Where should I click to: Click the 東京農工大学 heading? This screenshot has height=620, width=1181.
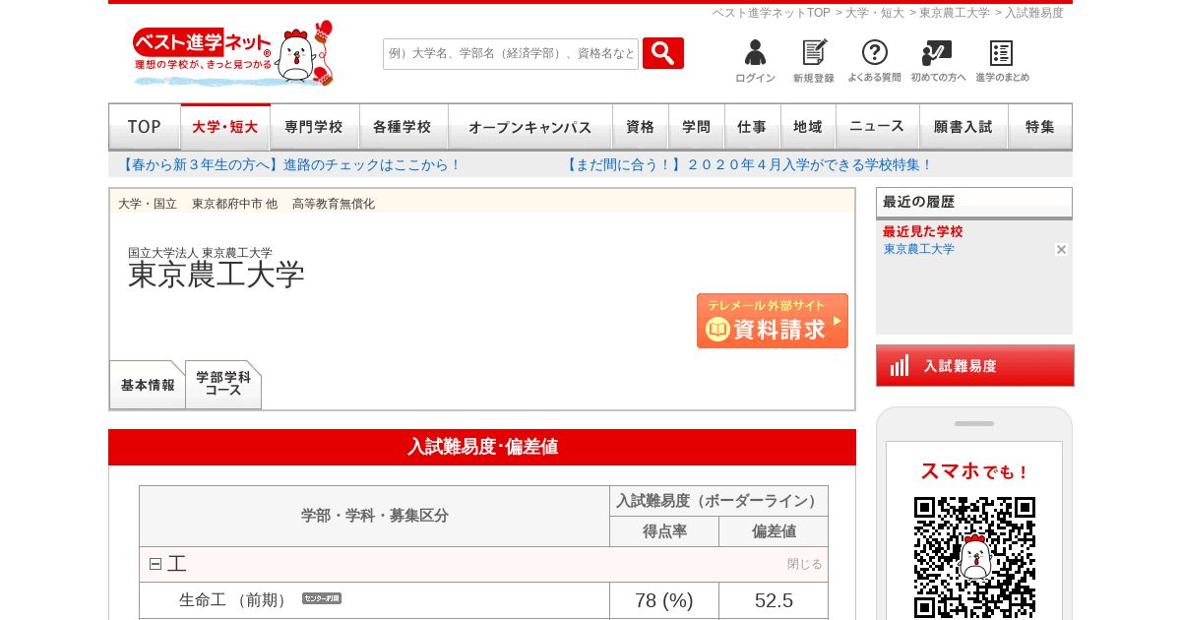(217, 275)
